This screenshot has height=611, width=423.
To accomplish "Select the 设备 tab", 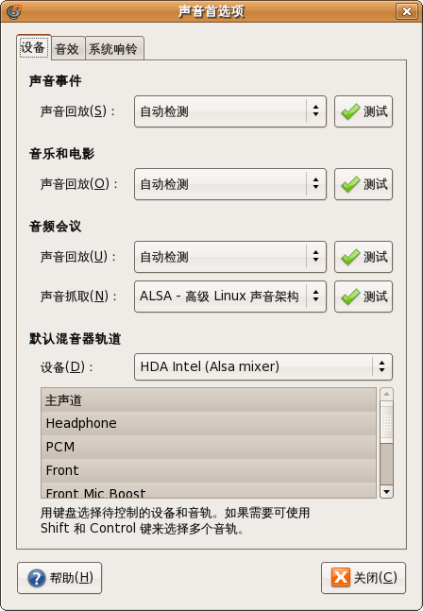I will (x=33, y=47).
